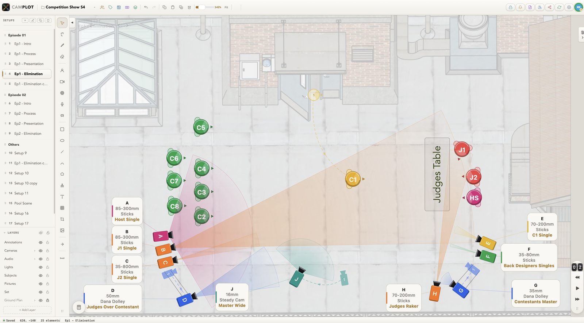Select the video camera tool
Screen dimensions: 584x323
(62, 82)
